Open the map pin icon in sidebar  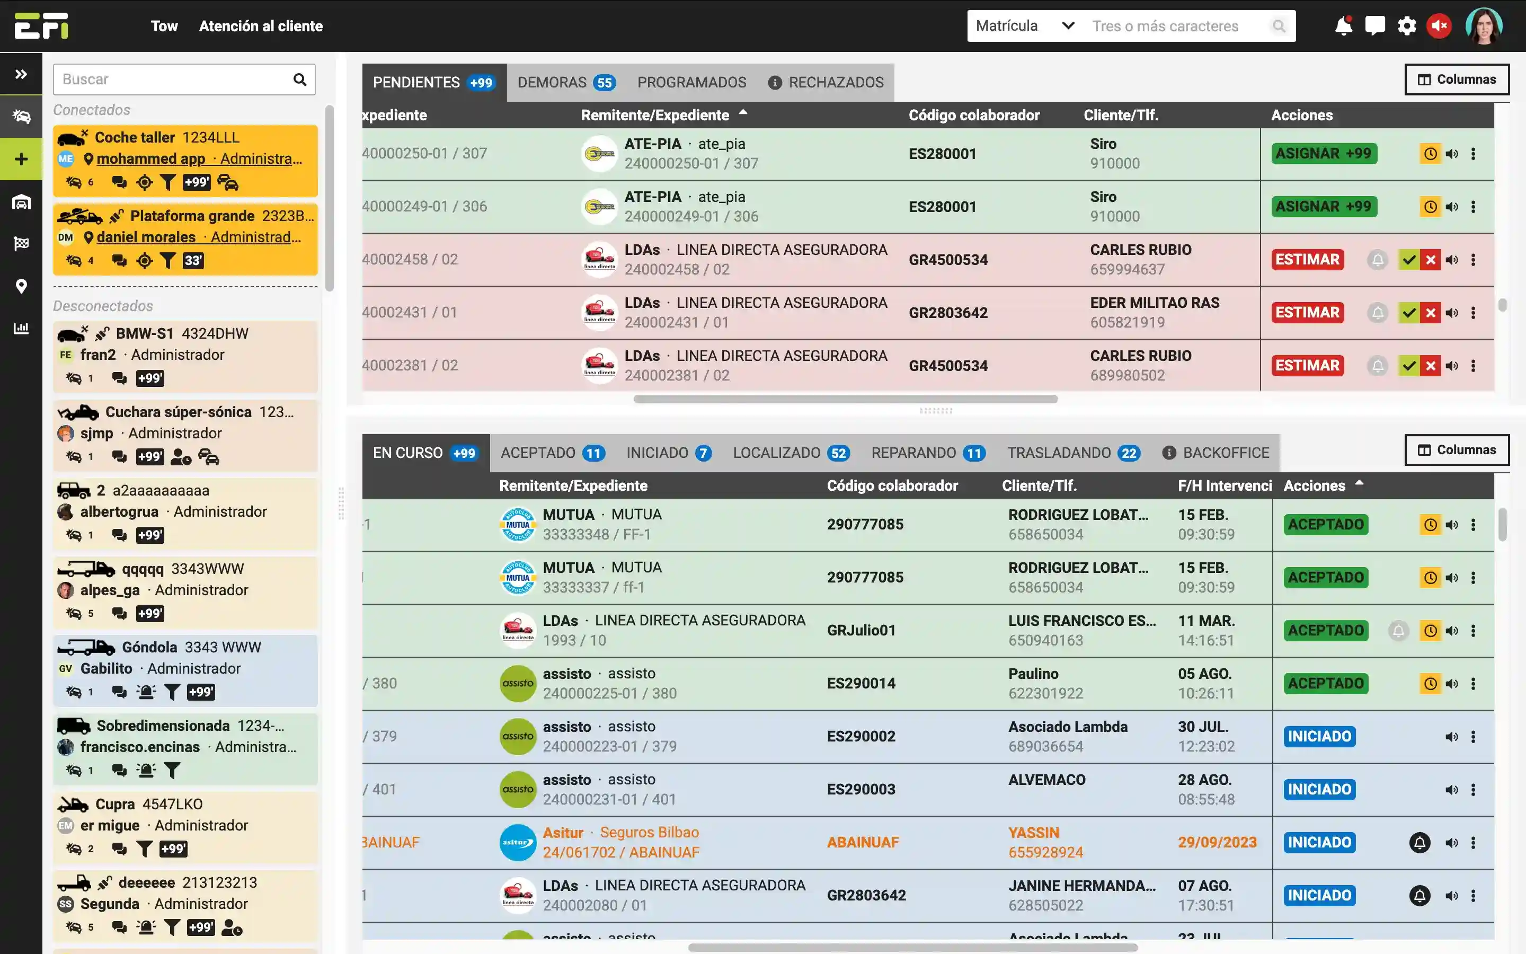tap(21, 286)
